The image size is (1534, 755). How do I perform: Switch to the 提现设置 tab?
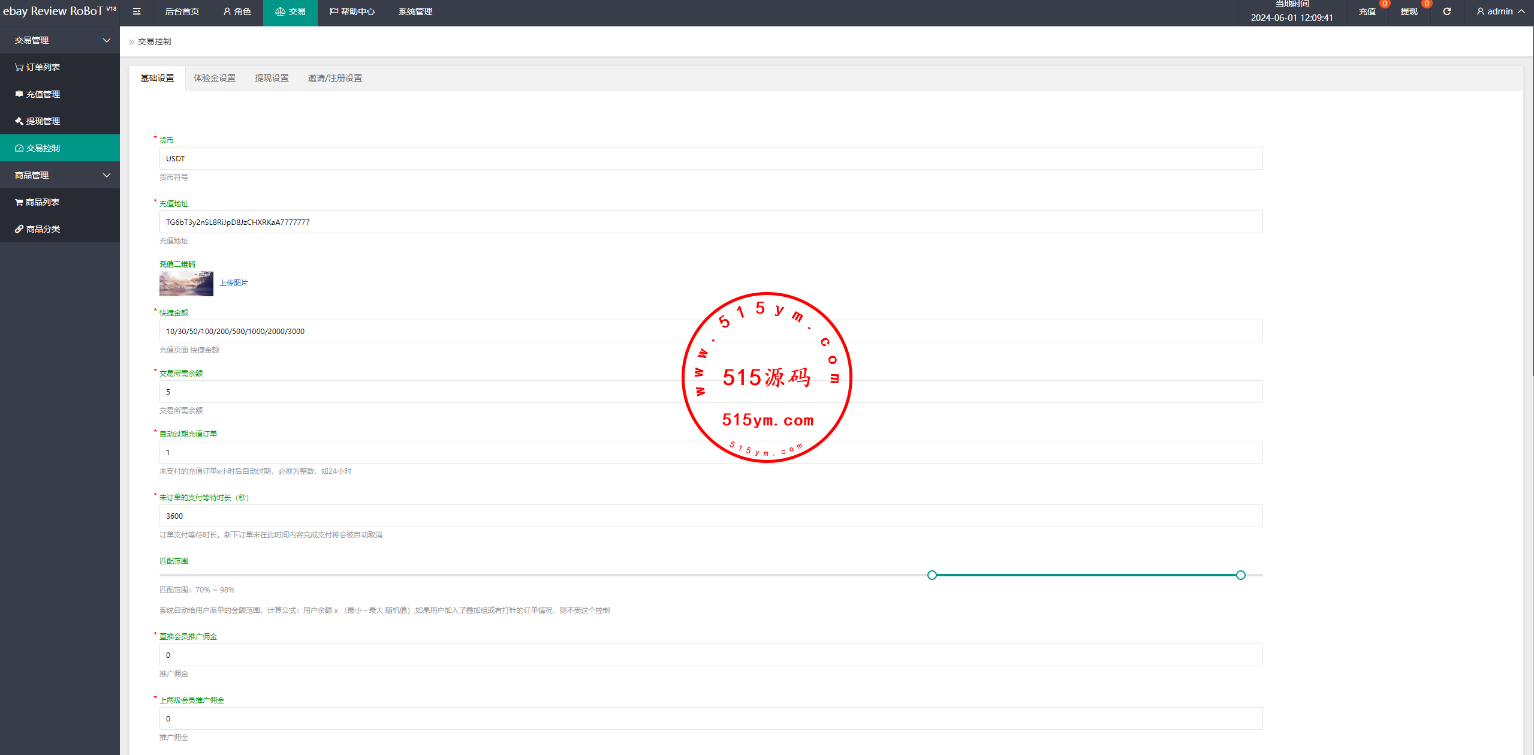272,78
